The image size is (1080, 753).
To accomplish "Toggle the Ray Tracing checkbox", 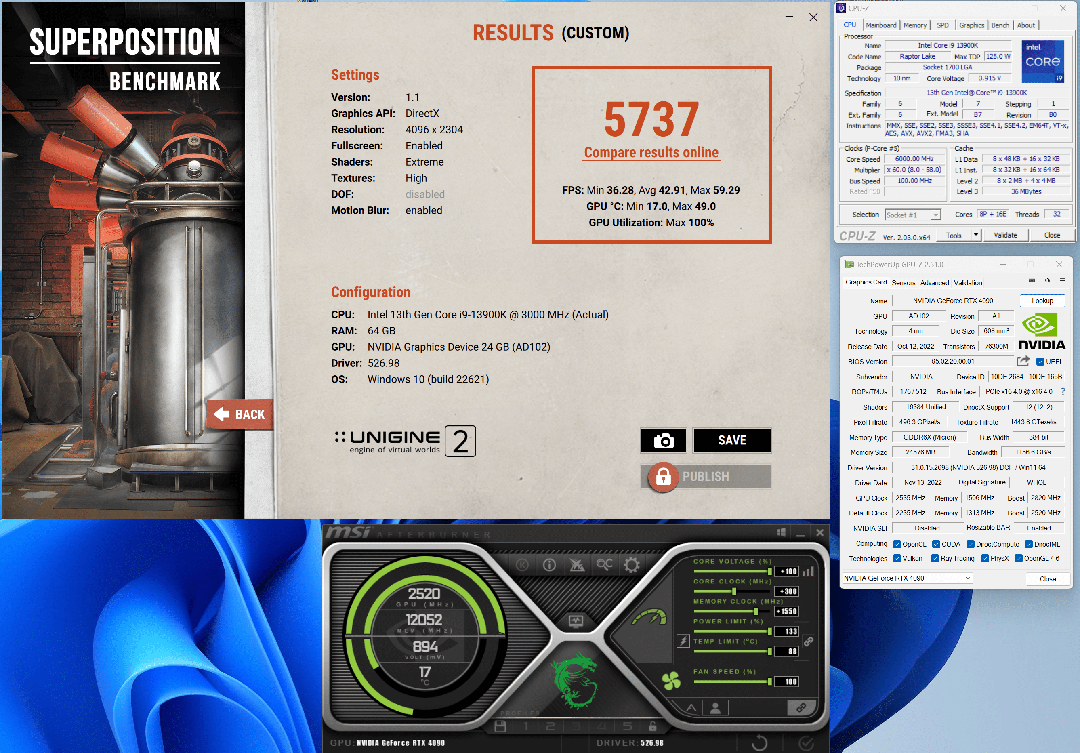I will [x=935, y=558].
